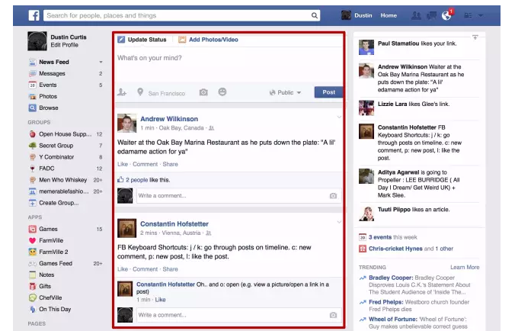Open Messages in the left sidebar
This screenshot has height=331, width=515.
click(52, 73)
